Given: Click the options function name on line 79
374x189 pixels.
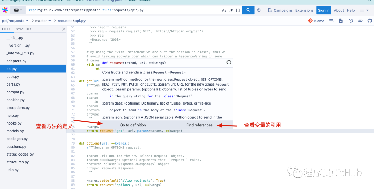Looking at the screenshot, I should click(x=93, y=143).
